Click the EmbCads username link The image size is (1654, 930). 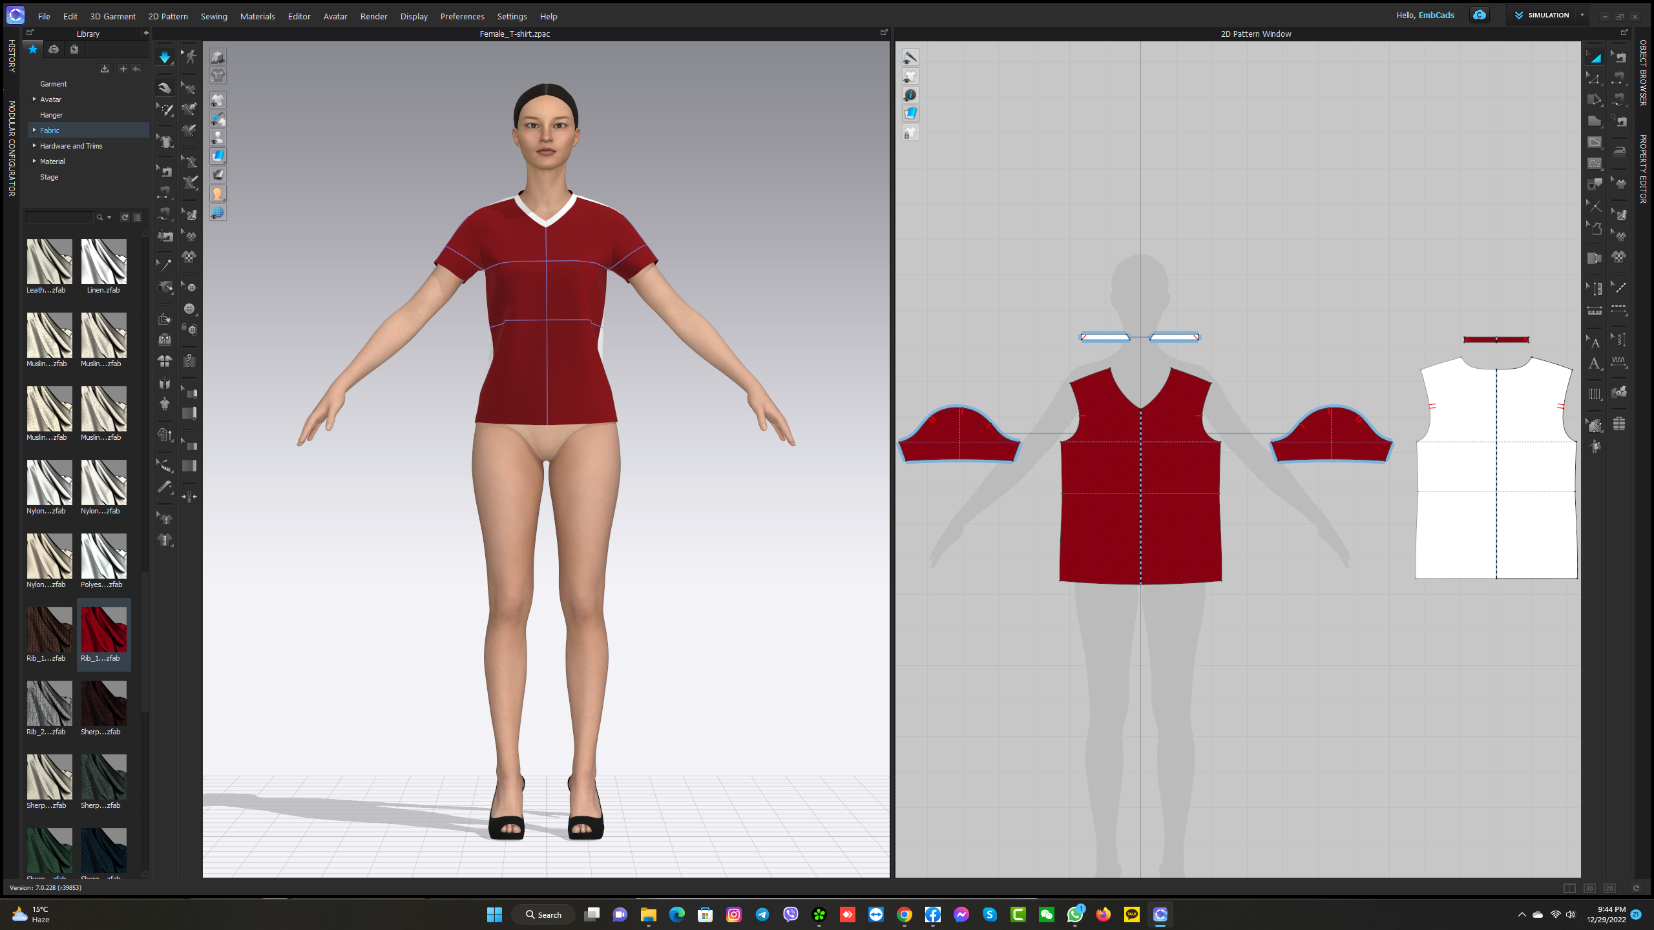1436,15
